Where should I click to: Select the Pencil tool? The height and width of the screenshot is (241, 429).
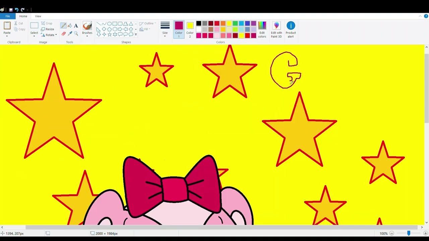click(x=63, y=26)
